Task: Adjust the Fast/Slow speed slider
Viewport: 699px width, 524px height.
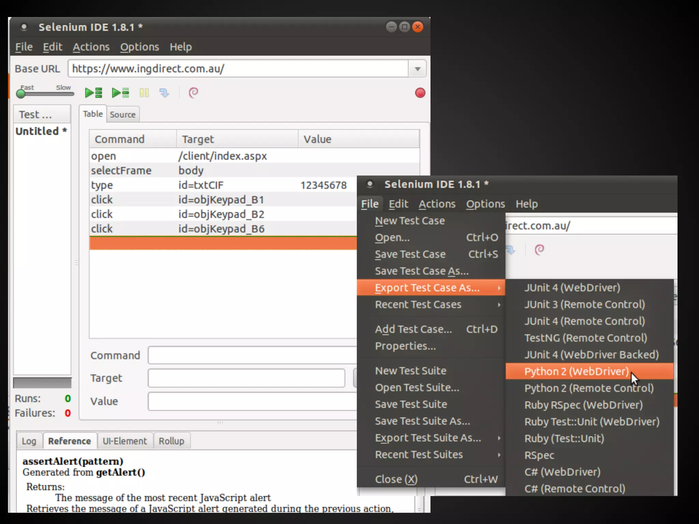Action: (45, 93)
